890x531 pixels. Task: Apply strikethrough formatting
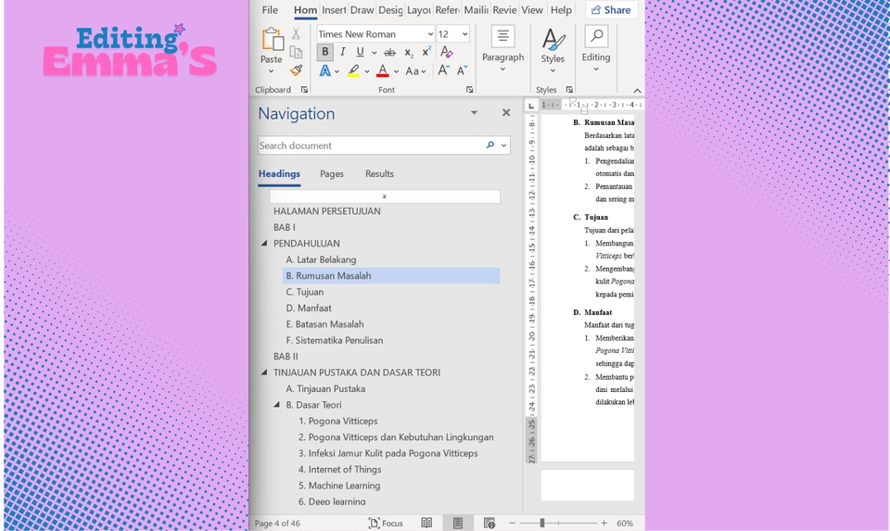point(389,53)
